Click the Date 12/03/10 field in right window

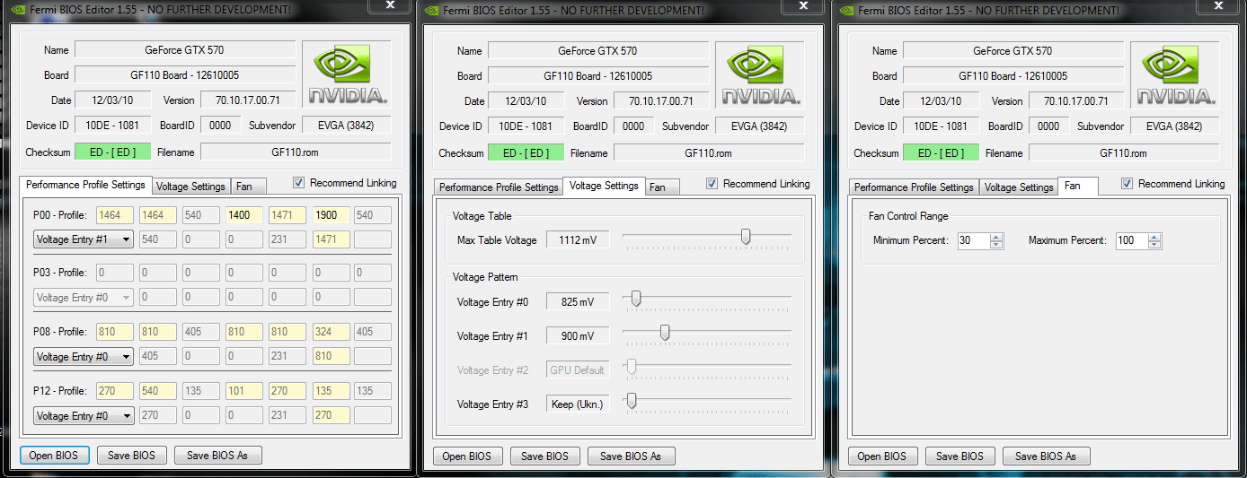941,101
